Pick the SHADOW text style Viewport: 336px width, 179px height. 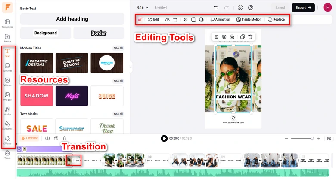point(37,96)
